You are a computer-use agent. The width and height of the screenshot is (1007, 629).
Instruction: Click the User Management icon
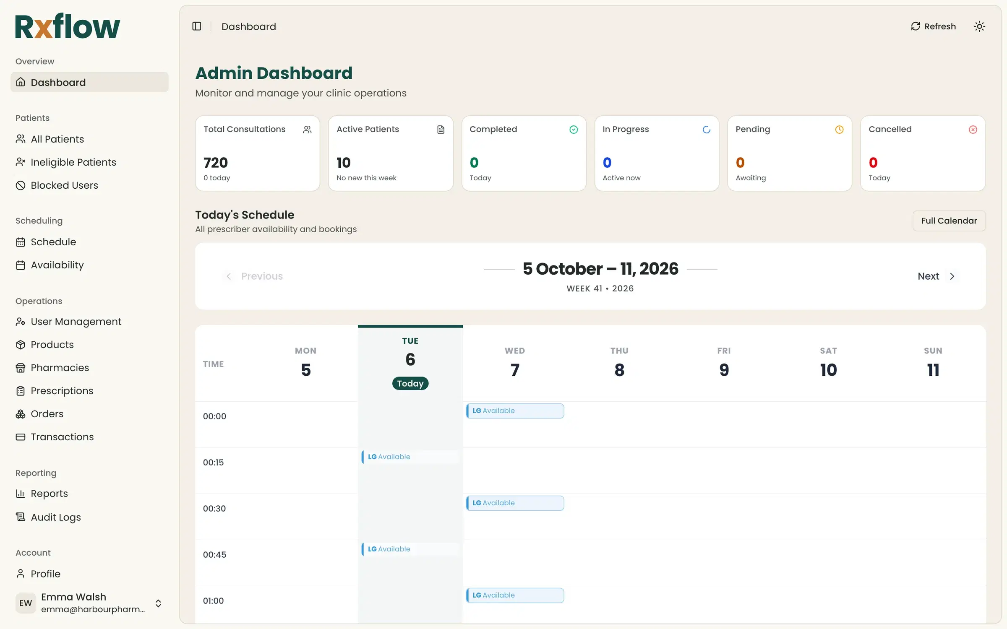tap(21, 321)
